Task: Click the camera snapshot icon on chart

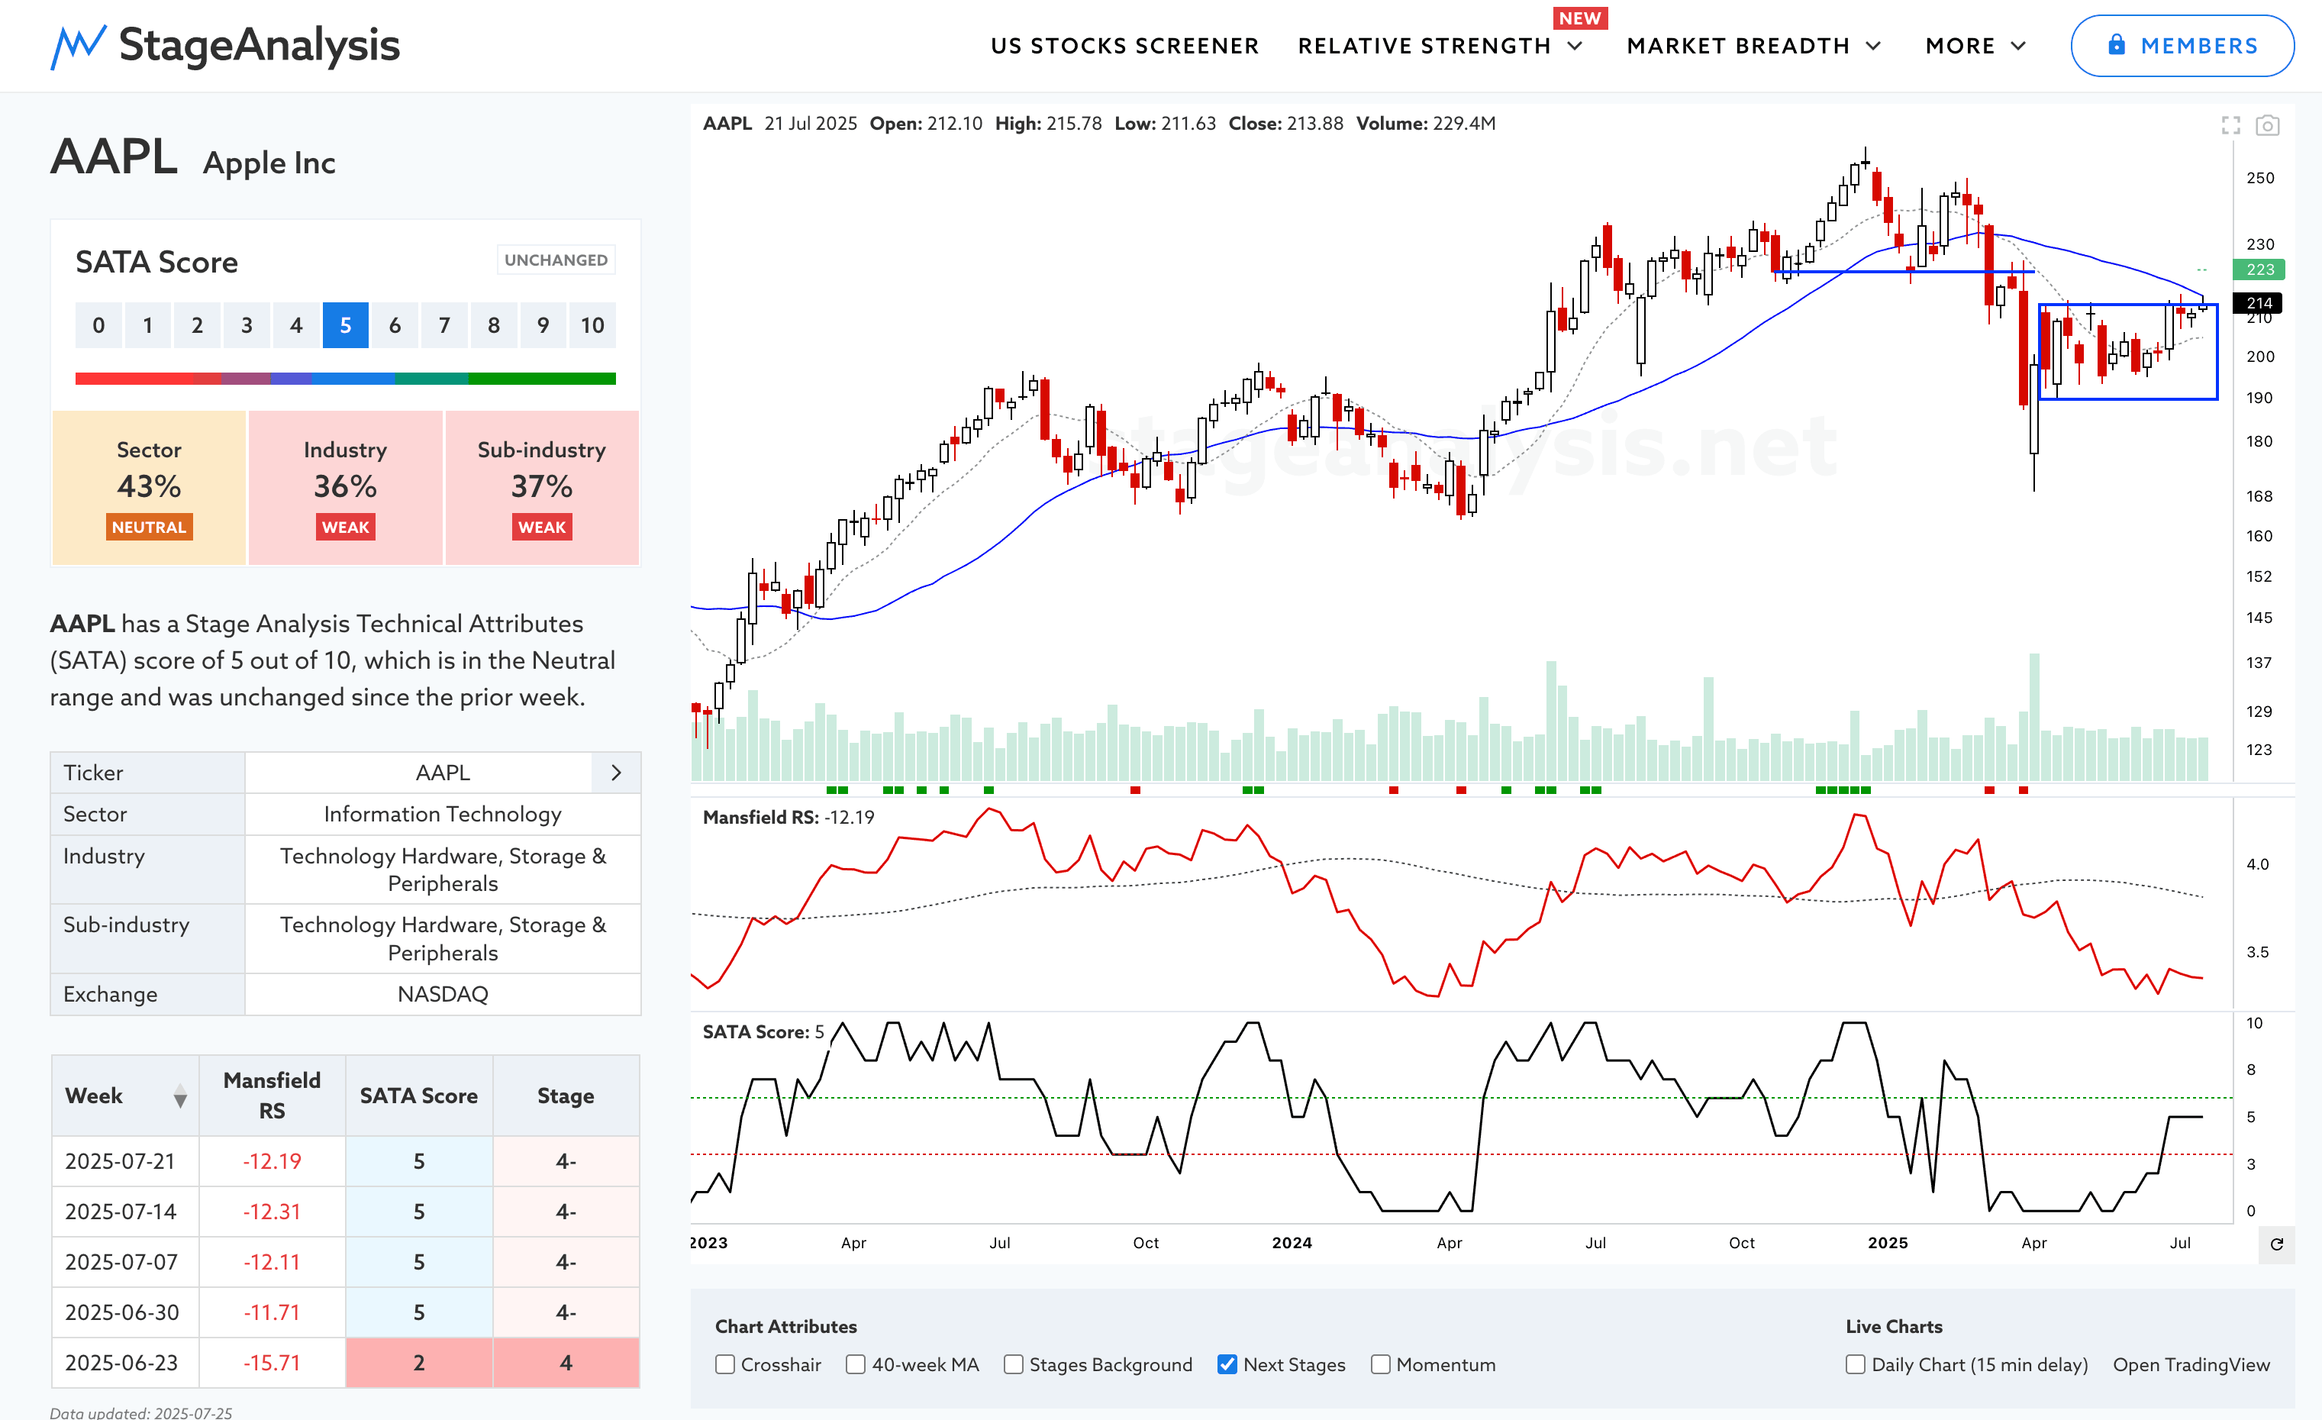Action: point(2267,125)
